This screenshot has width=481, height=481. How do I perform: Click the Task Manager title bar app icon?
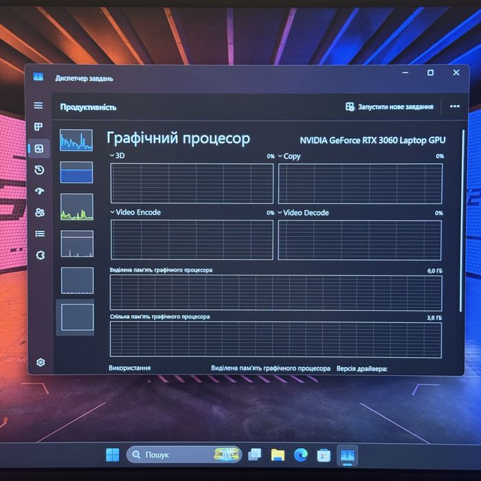click(x=38, y=77)
